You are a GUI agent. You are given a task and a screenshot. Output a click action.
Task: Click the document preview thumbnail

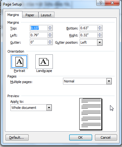[91, 114]
